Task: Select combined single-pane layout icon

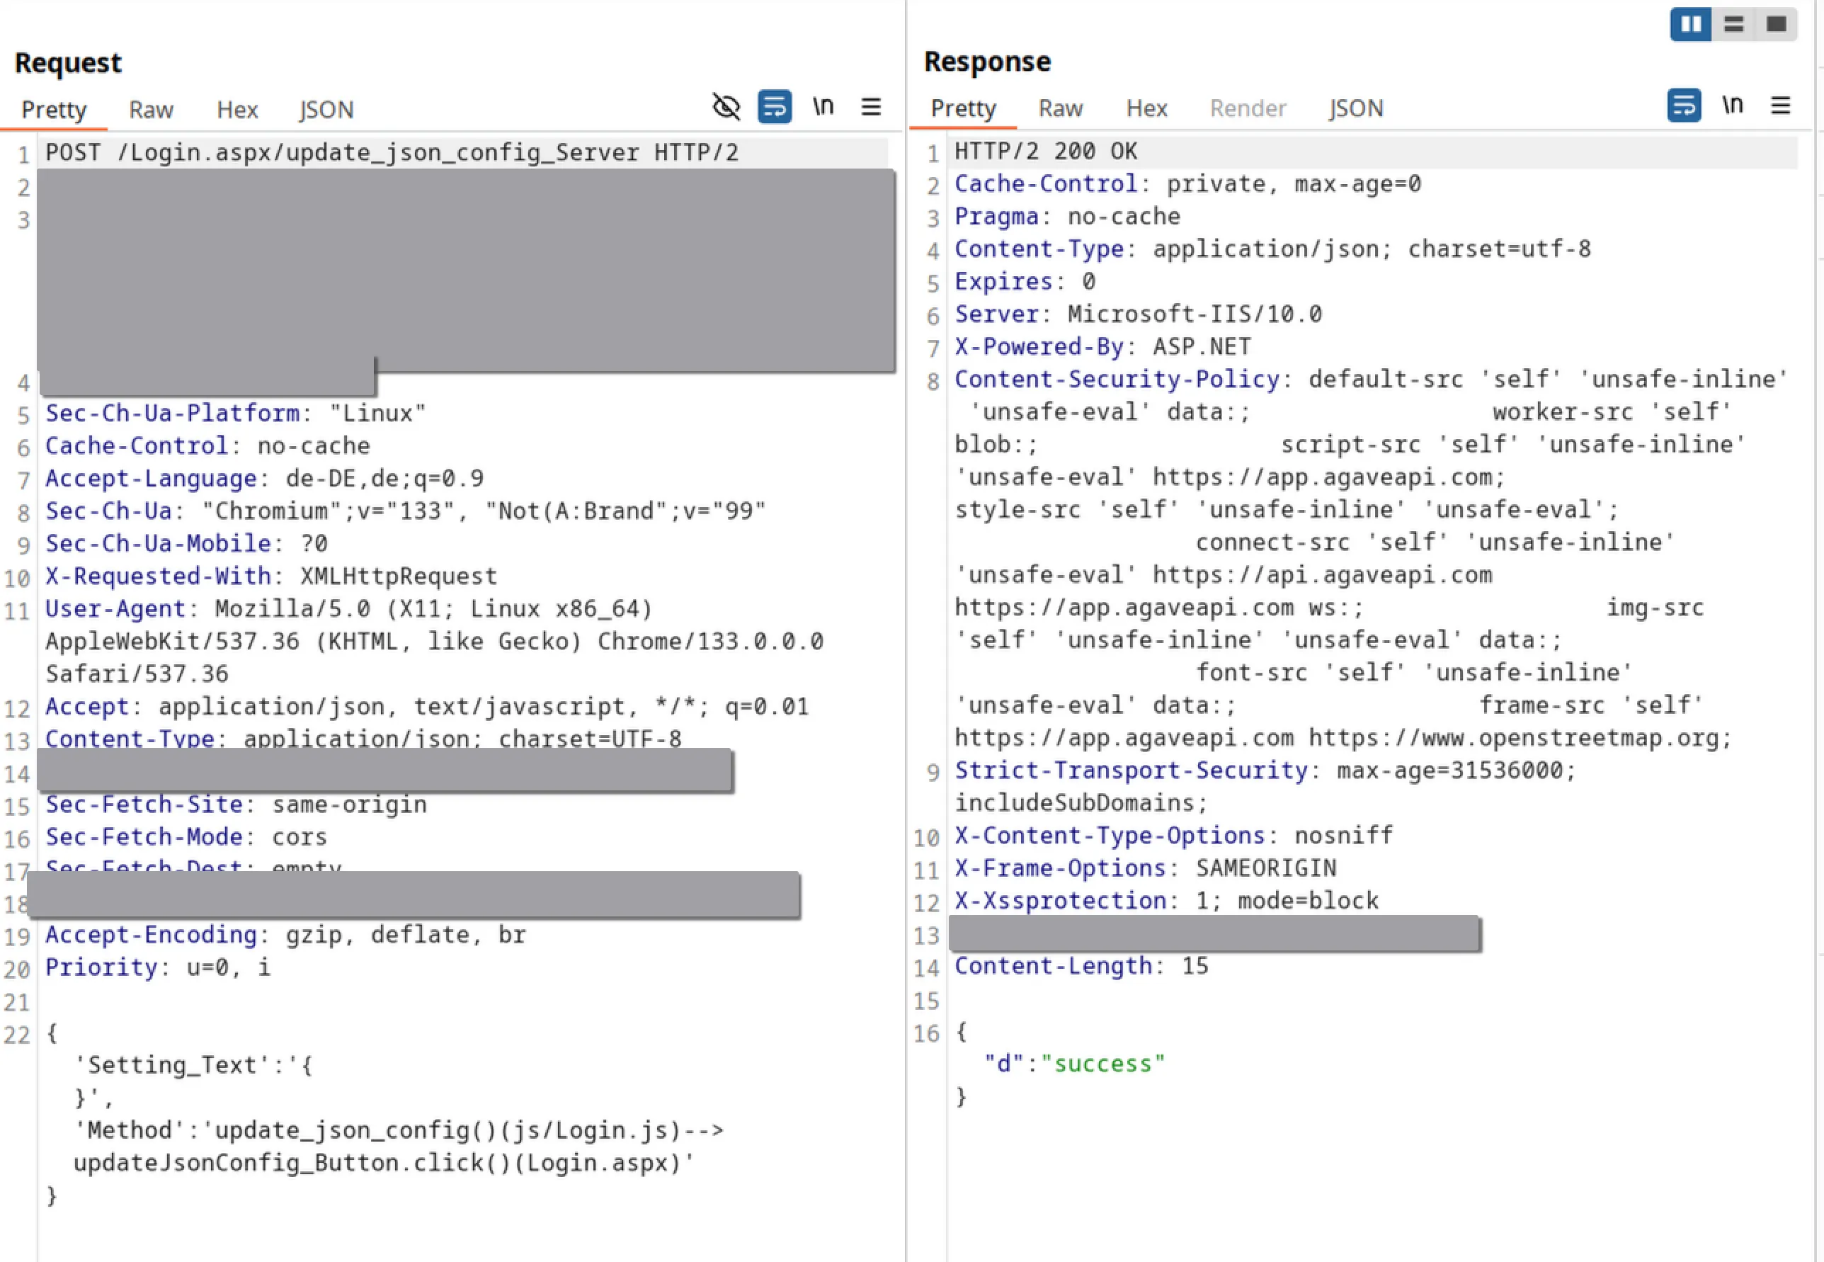Action: coord(1776,25)
